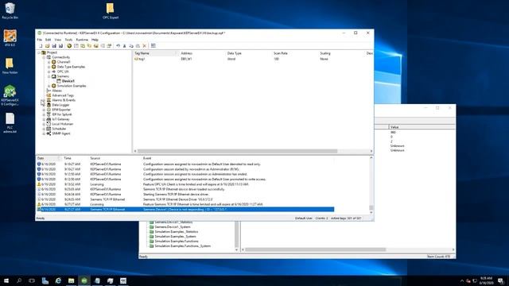Open the KEPServerEX 6 Configuration desktop shortcut

point(10,95)
